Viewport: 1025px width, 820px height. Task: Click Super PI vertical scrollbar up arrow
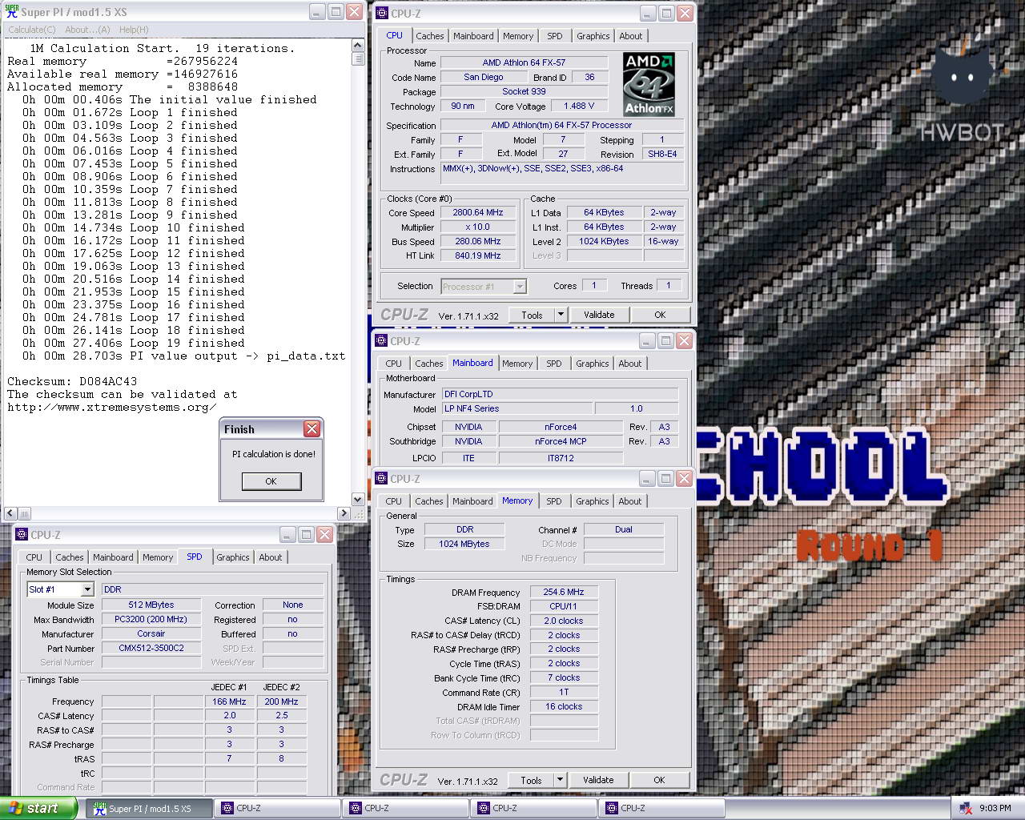pyautogui.click(x=358, y=46)
